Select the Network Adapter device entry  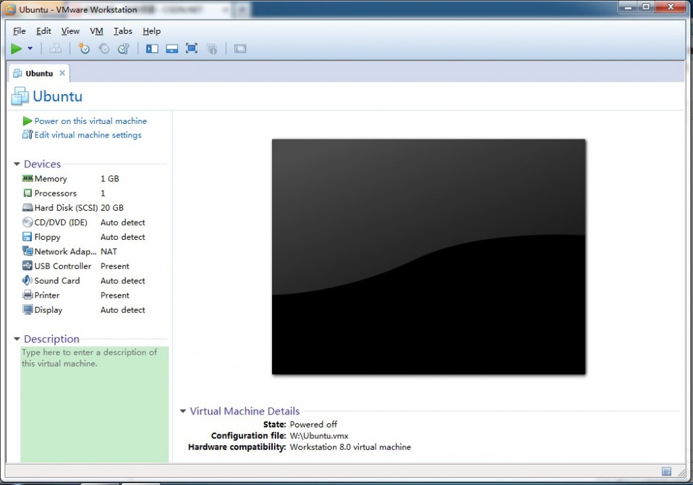tap(61, 252)
